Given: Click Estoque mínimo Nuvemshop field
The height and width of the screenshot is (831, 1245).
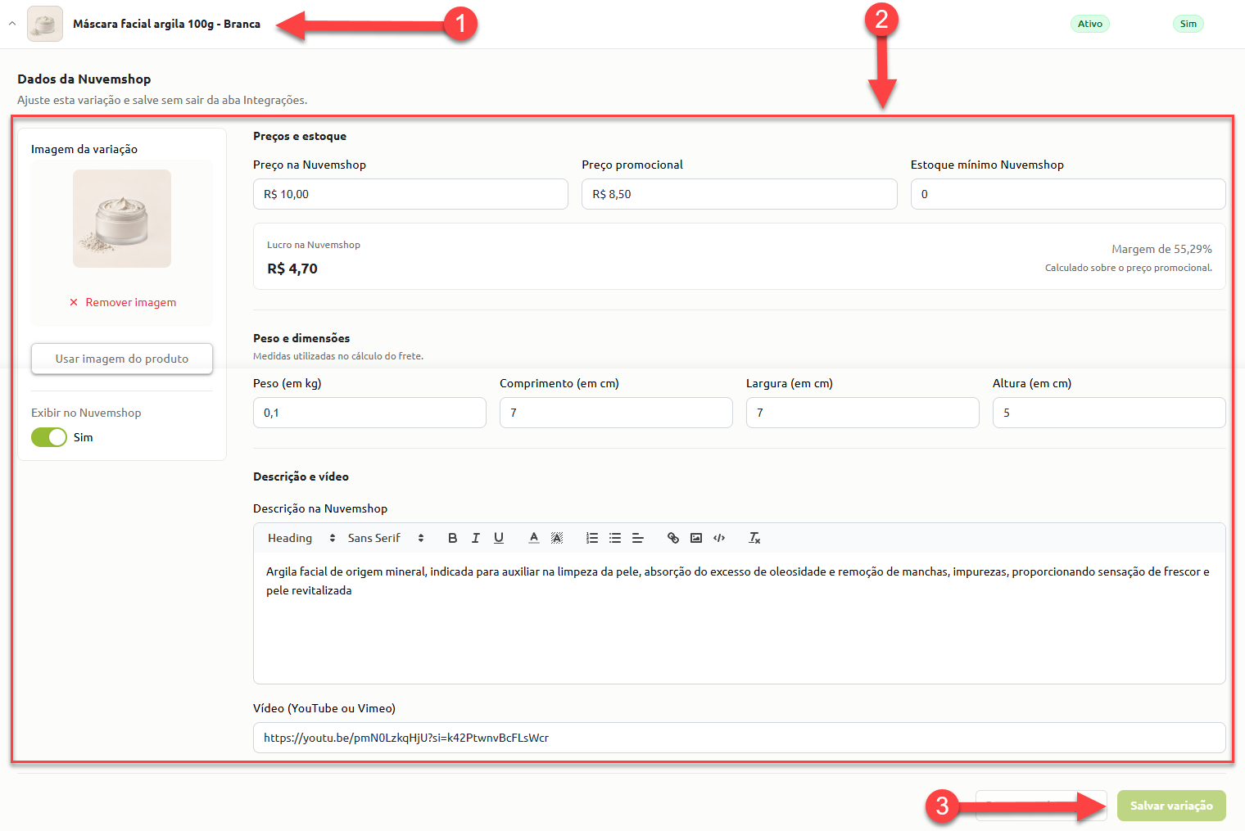Looking at the screenshot, I should point(1068,194).
